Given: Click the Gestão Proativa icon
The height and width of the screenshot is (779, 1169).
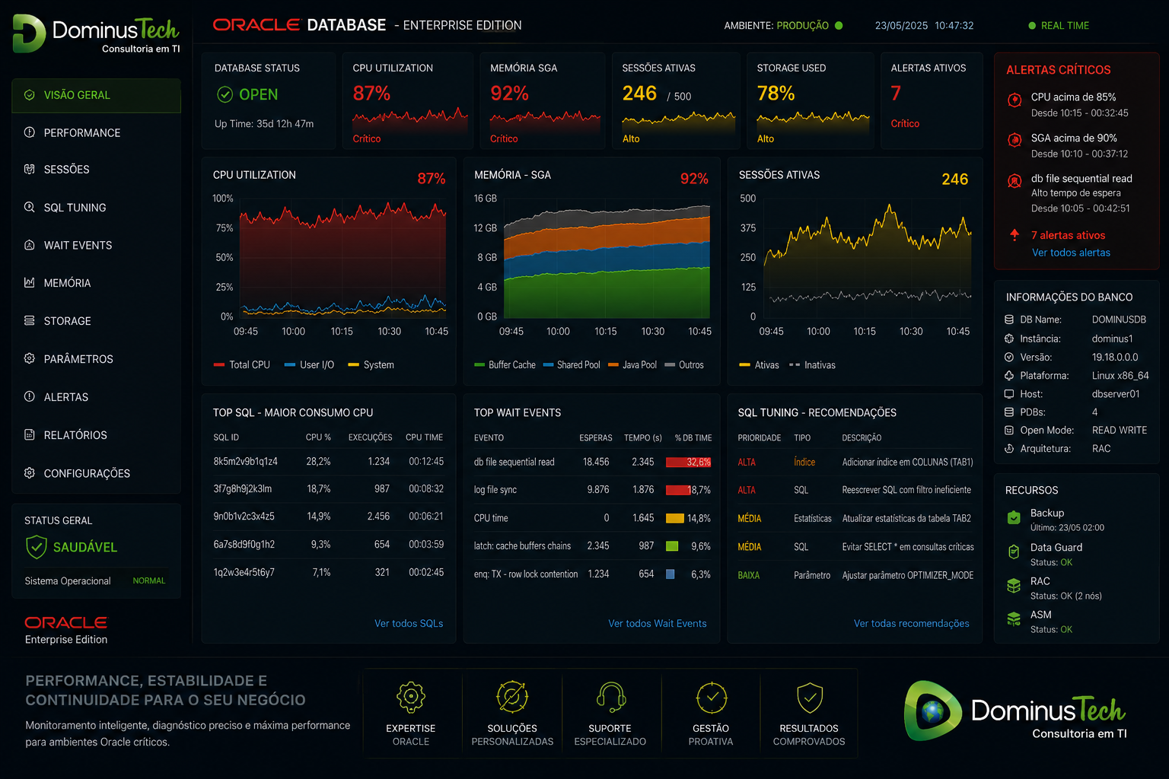Looking at the screenshot, I should coord(712,697).
